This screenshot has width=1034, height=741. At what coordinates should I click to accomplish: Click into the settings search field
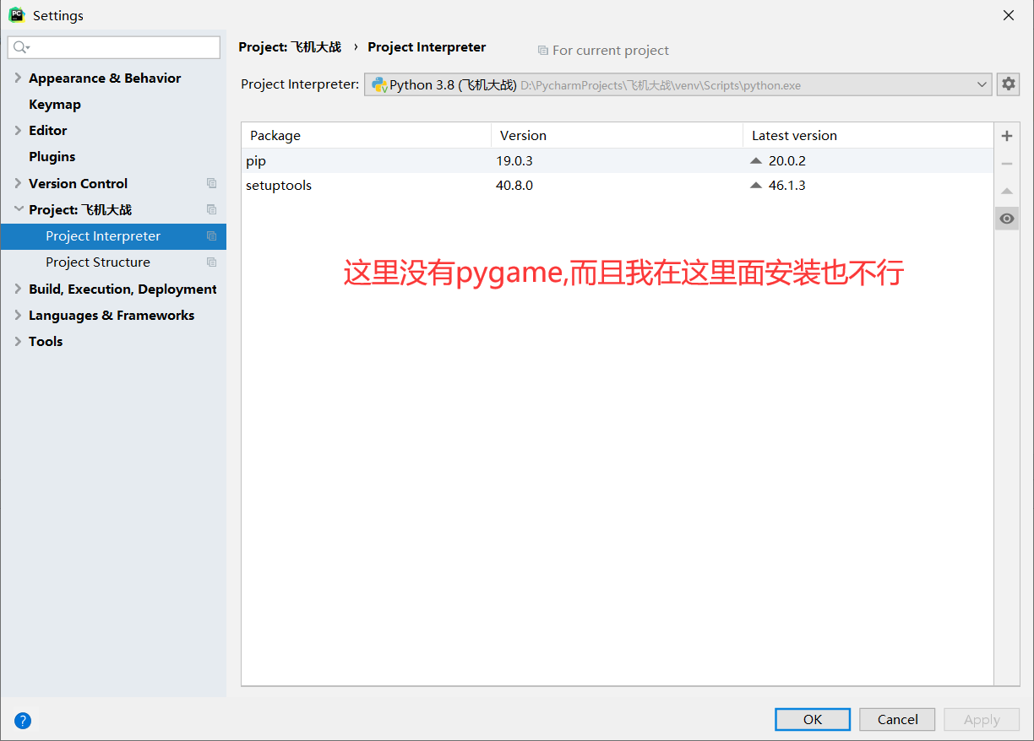pos(114,47)
